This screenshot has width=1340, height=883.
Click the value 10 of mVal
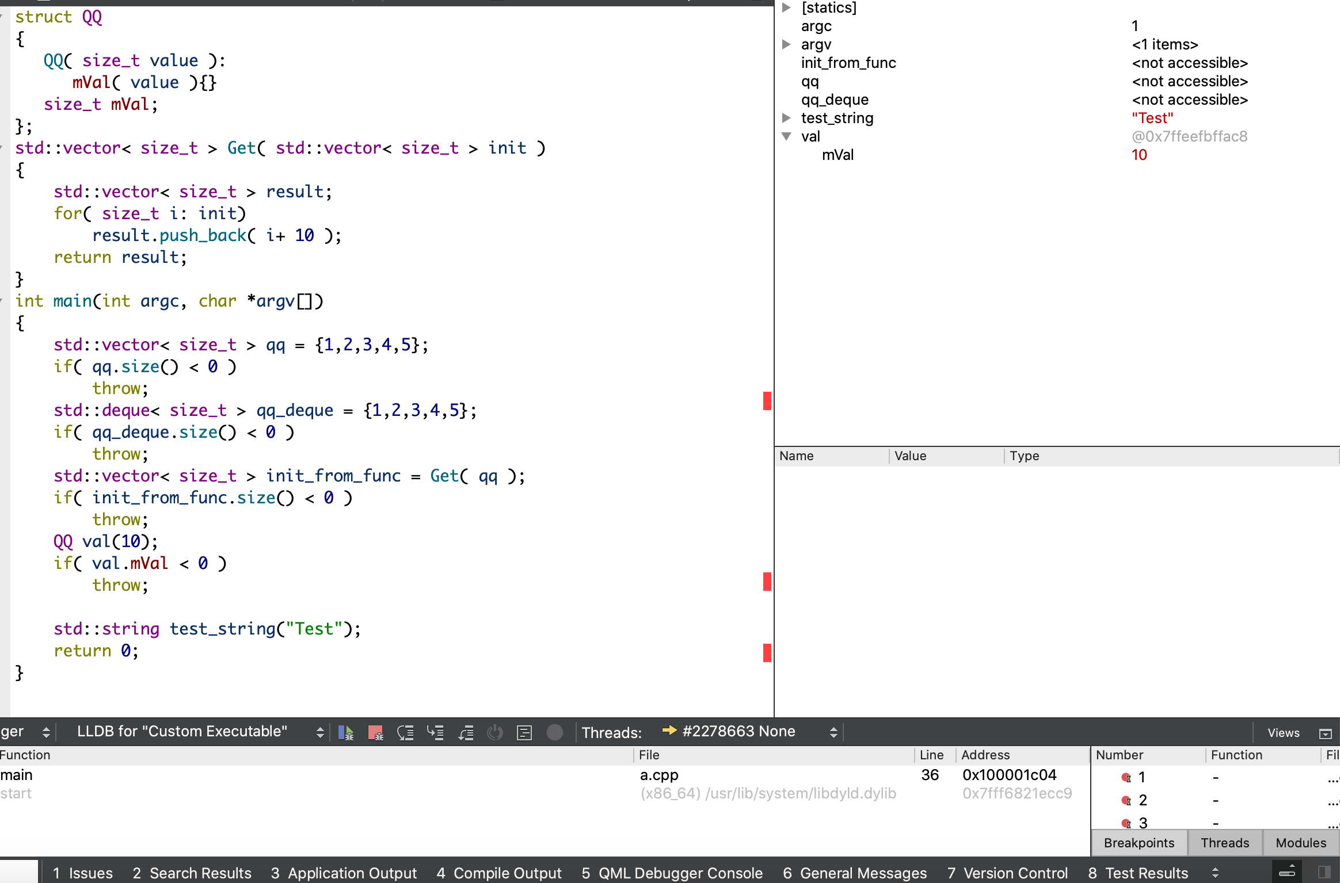[1139, 155]
